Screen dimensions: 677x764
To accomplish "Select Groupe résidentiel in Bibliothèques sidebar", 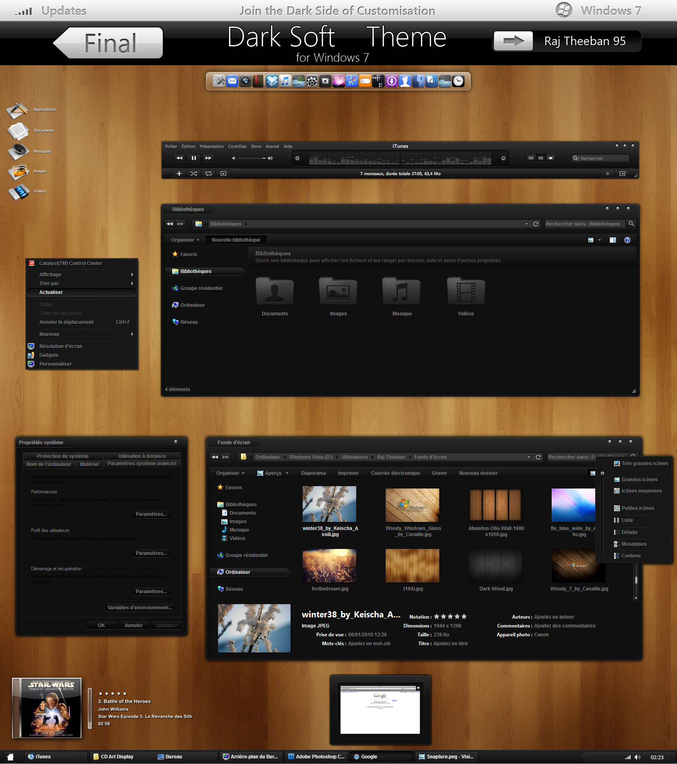I will point(197,288).
